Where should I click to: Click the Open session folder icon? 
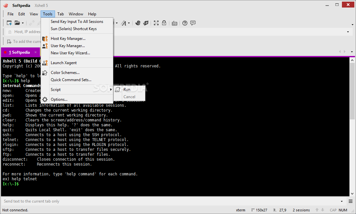point(17,23)
